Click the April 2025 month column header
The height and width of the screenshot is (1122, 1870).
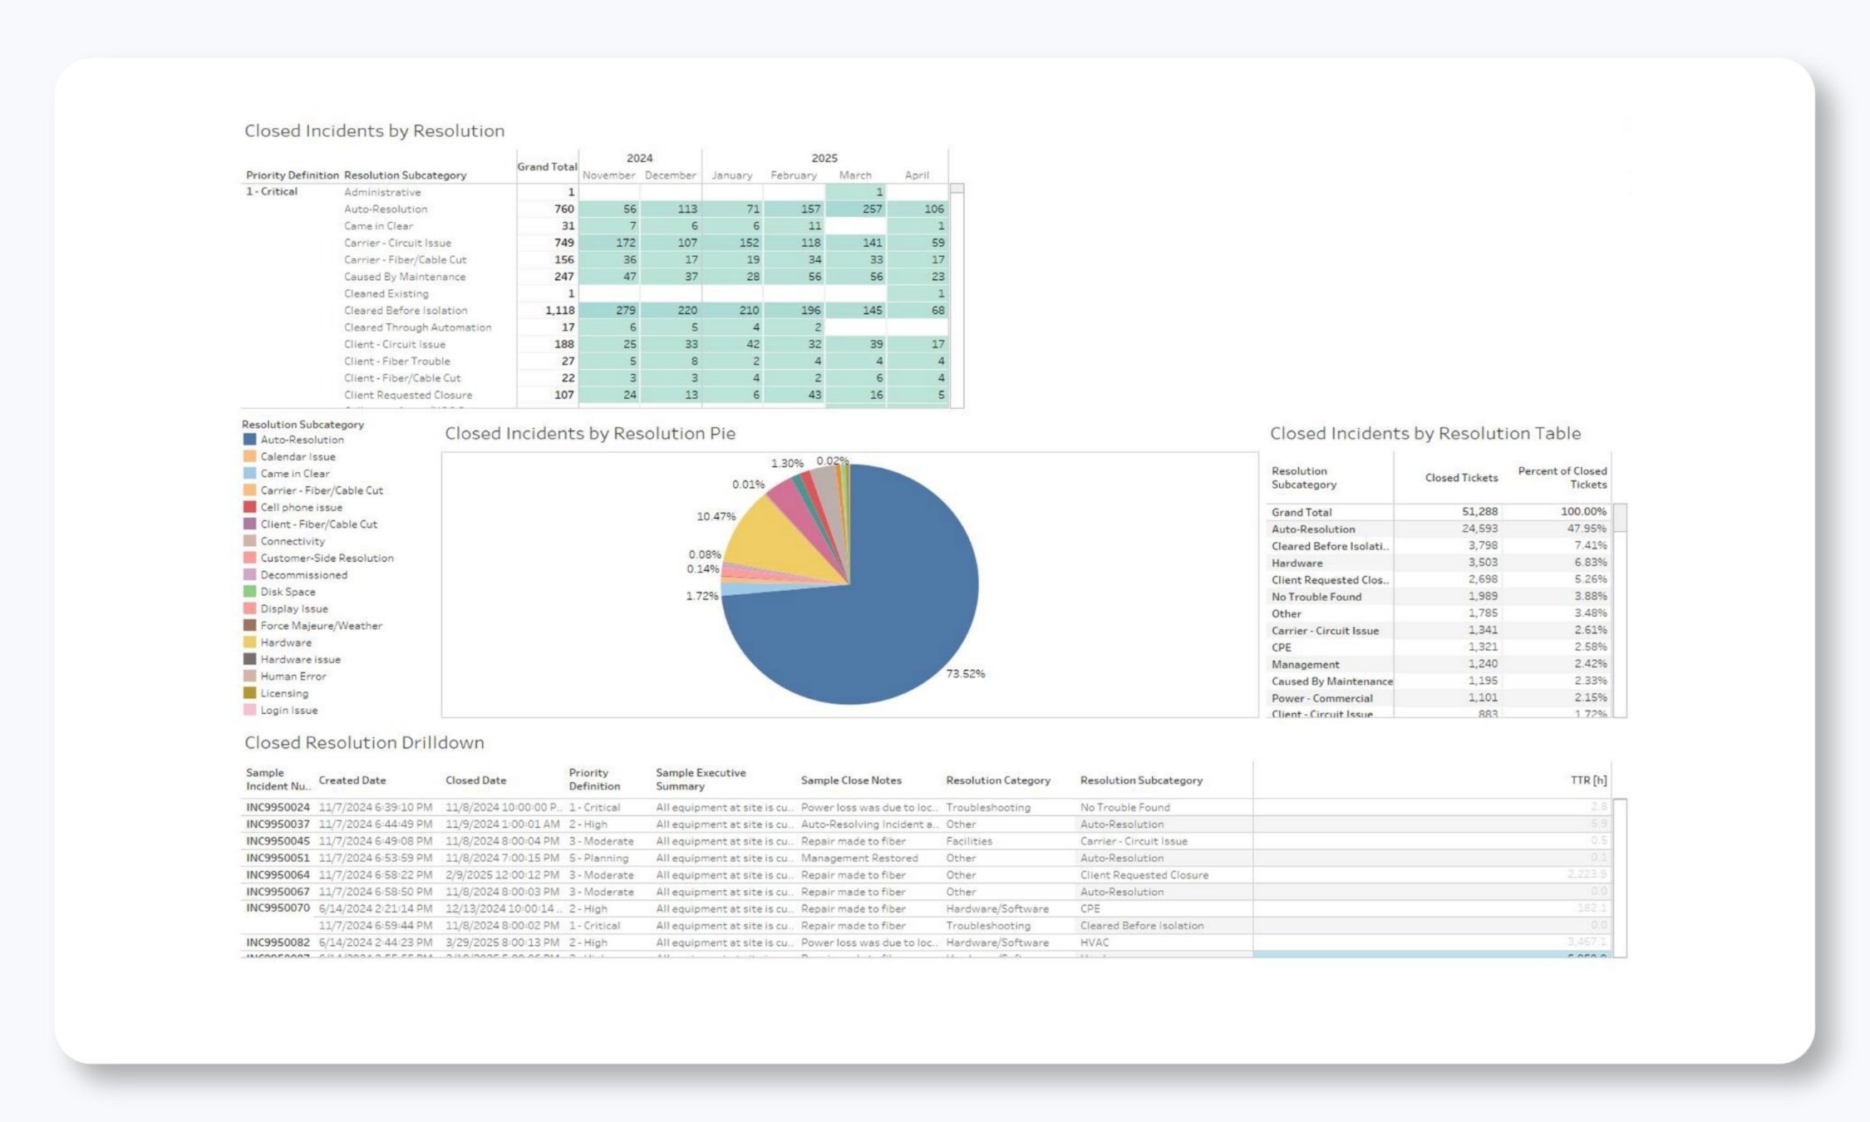(x=916, y=175)
